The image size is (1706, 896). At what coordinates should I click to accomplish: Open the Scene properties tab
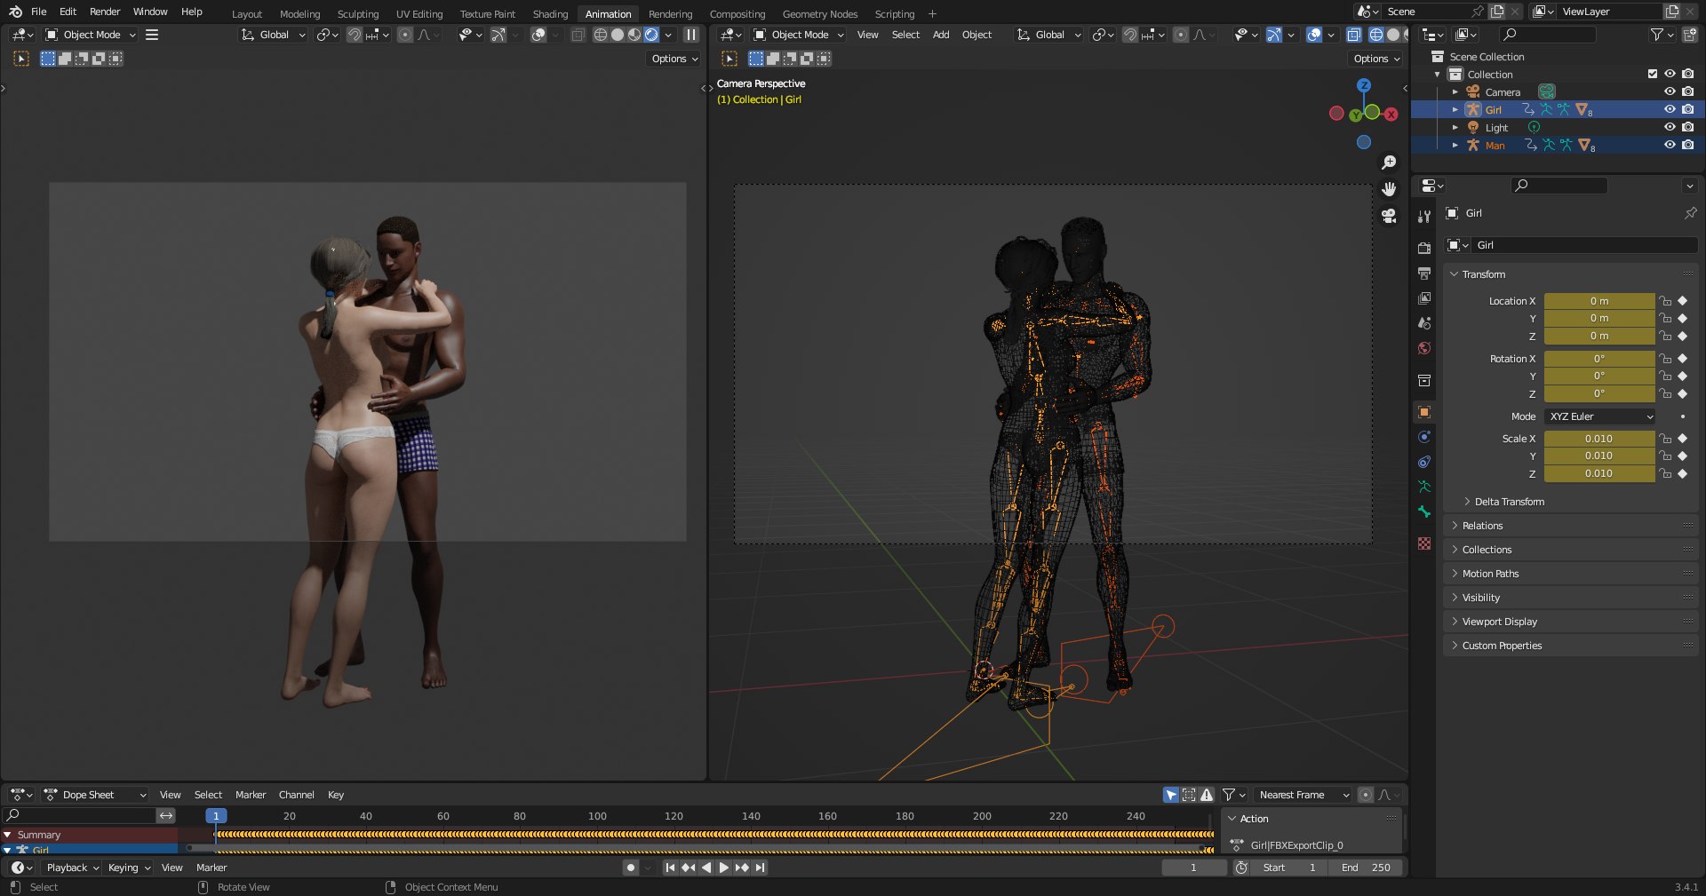pyautogui.click(x=1424, y=323)
